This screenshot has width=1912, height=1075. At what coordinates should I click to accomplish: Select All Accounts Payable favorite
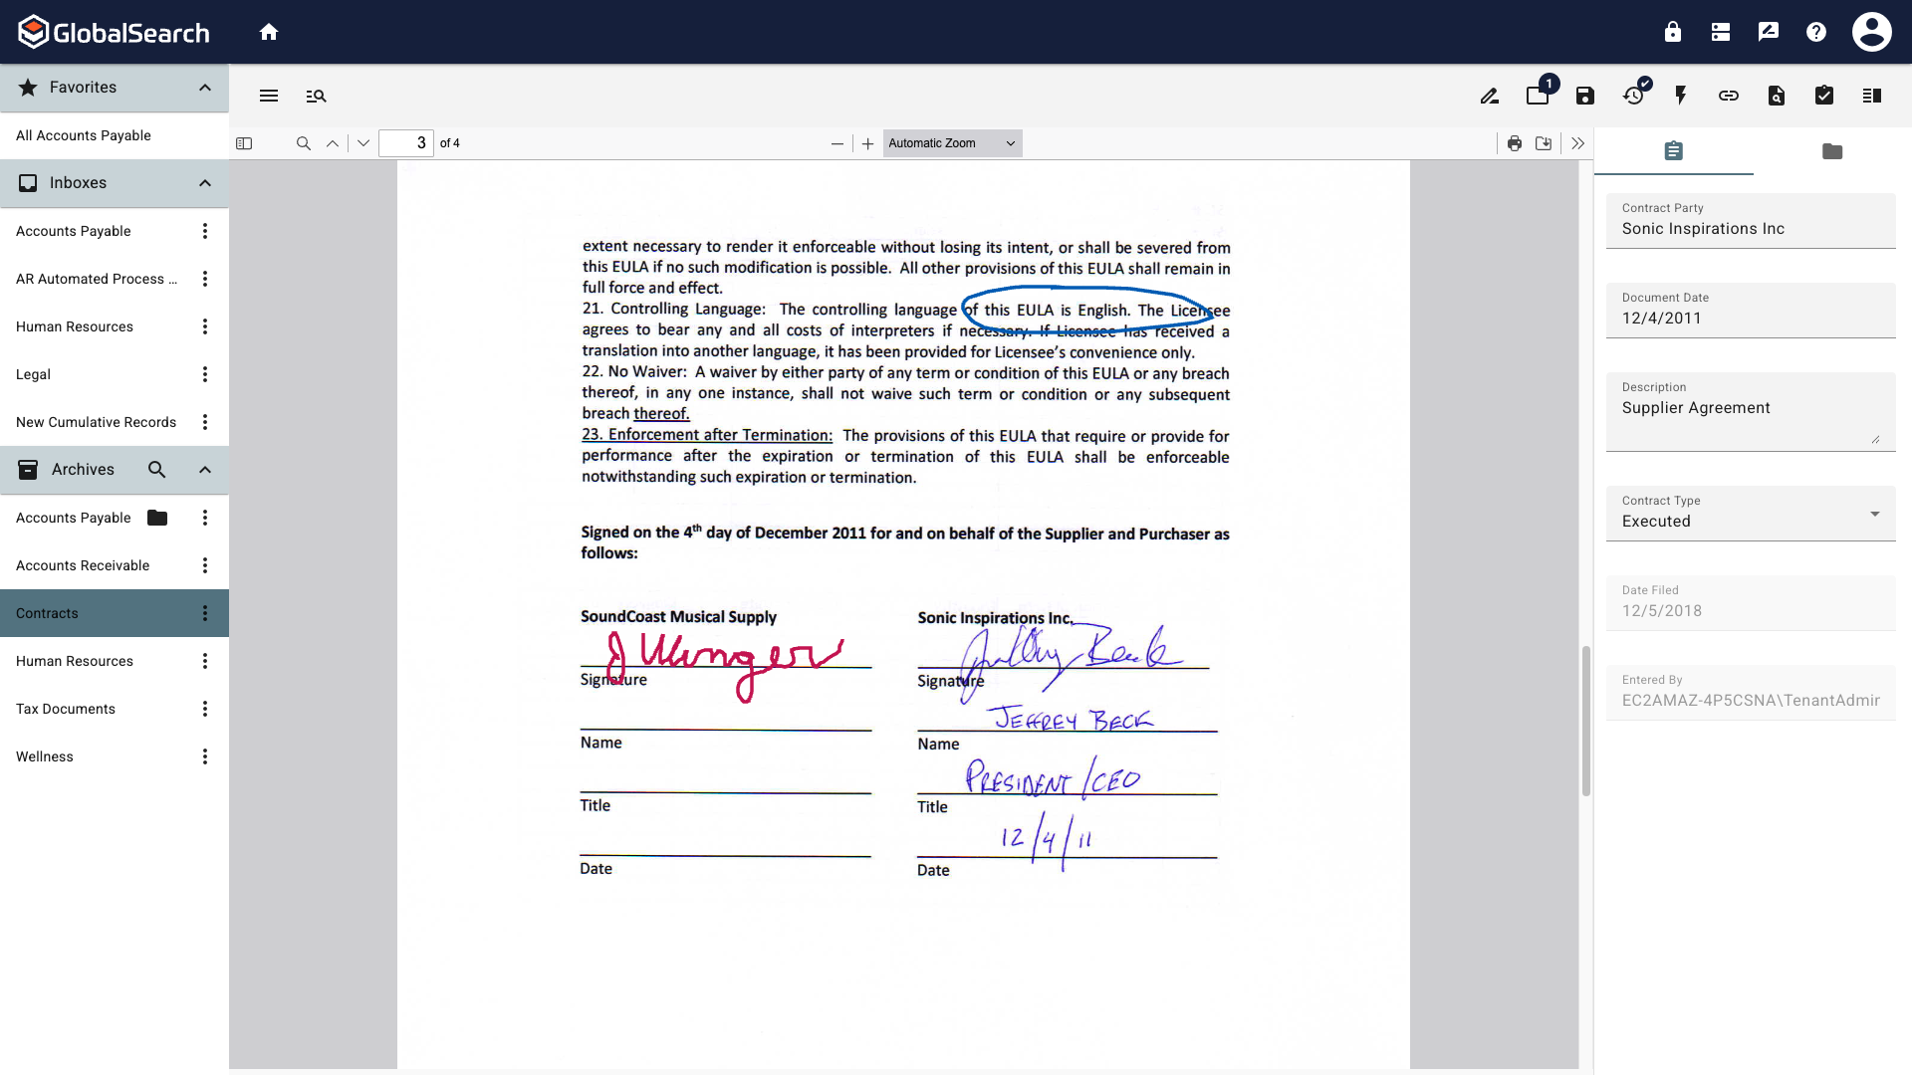pos(84,135)
